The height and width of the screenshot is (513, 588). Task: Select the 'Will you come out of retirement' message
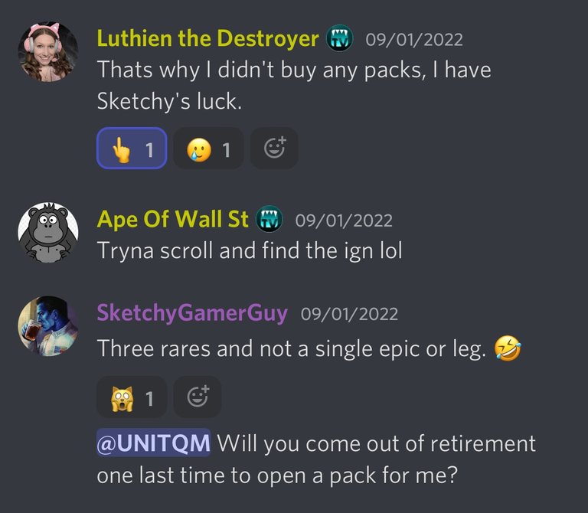click(x=316, y=459)
